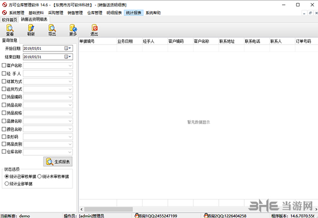Select 统计全部单据 radio option
318x218 pixels.
(7, 184)
